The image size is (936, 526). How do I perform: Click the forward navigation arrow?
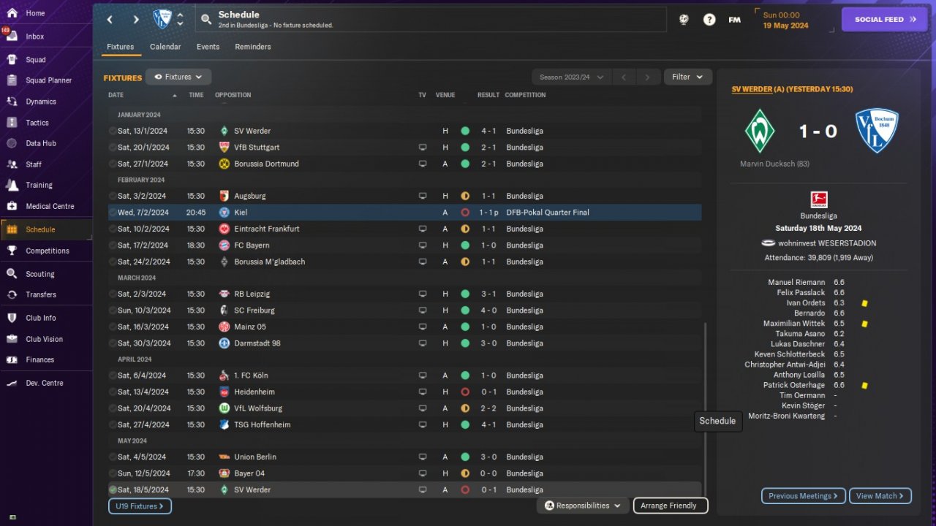pos(136,20)
